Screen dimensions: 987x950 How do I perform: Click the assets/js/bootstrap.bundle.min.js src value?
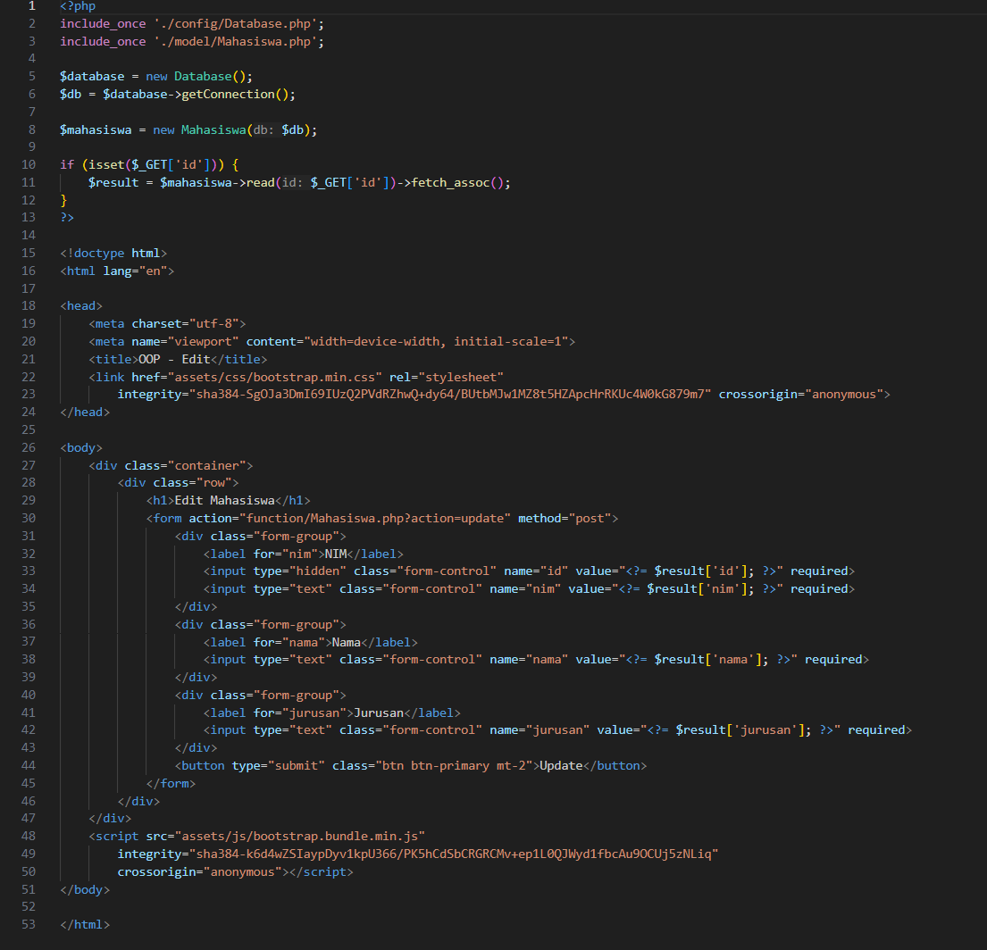click(x=299, y=836)
